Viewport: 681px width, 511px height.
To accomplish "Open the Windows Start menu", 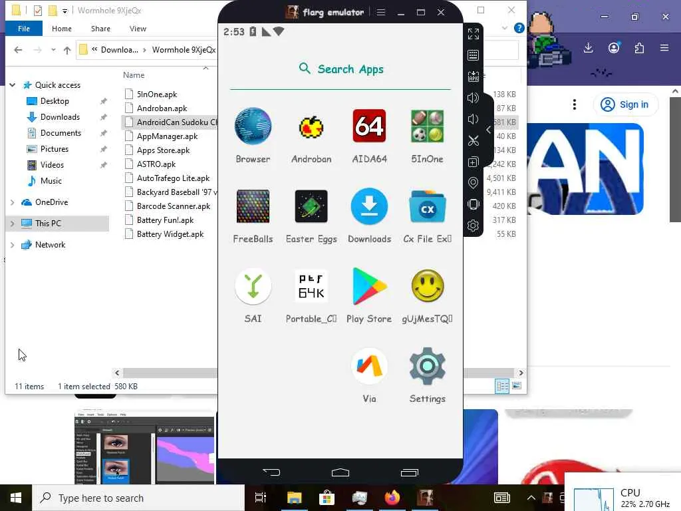I will tap(16, 498).
